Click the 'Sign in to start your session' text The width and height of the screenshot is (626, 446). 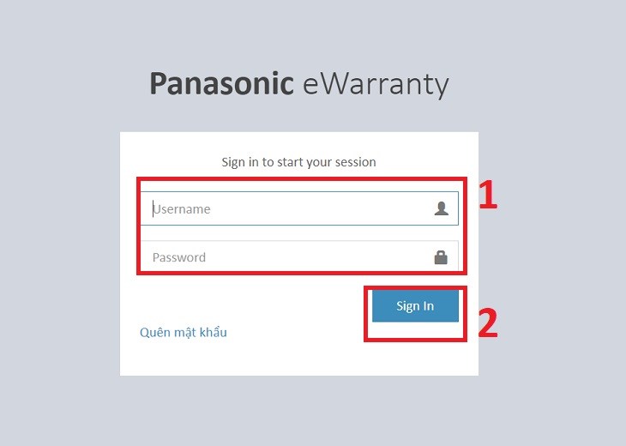coord(298,161)
